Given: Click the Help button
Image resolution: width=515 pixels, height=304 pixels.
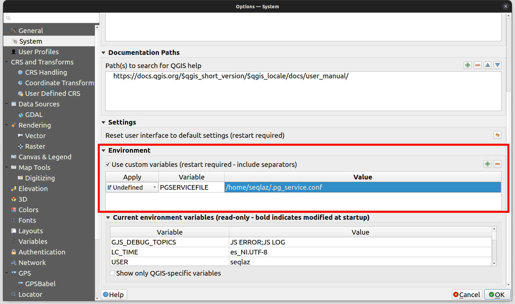Looking at the screenshot, I should (114, 294).
